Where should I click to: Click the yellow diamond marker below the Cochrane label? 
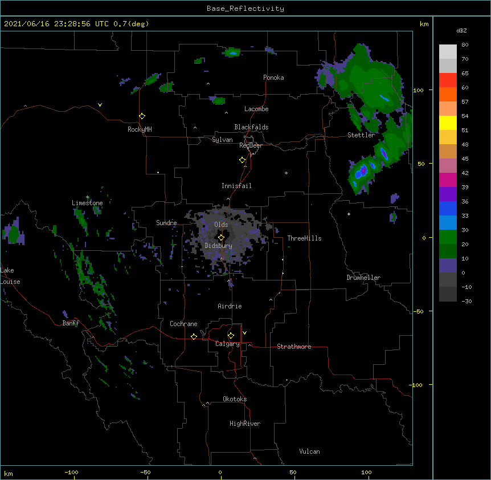tap(194, 336)
